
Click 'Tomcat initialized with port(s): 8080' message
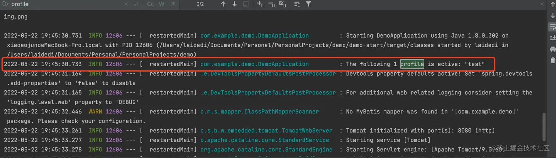tap(420, 131)
